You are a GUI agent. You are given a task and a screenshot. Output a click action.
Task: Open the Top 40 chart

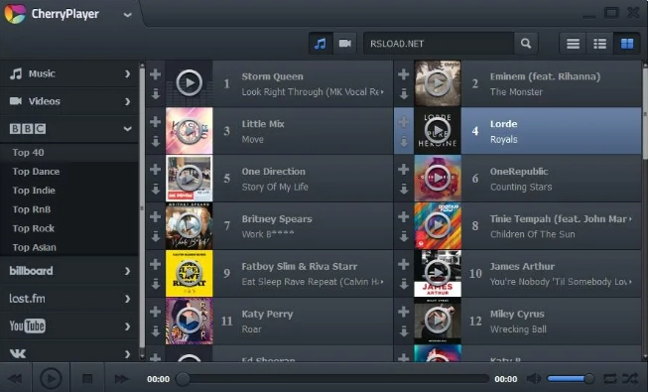pos(69,153)
